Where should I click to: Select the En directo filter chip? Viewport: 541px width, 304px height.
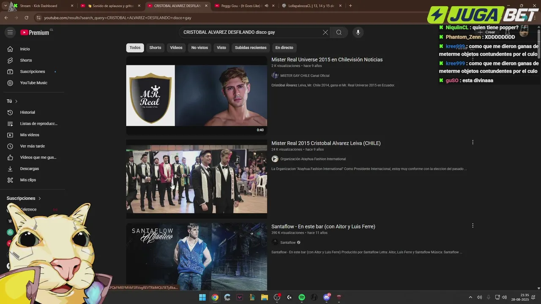click(284, 48)
